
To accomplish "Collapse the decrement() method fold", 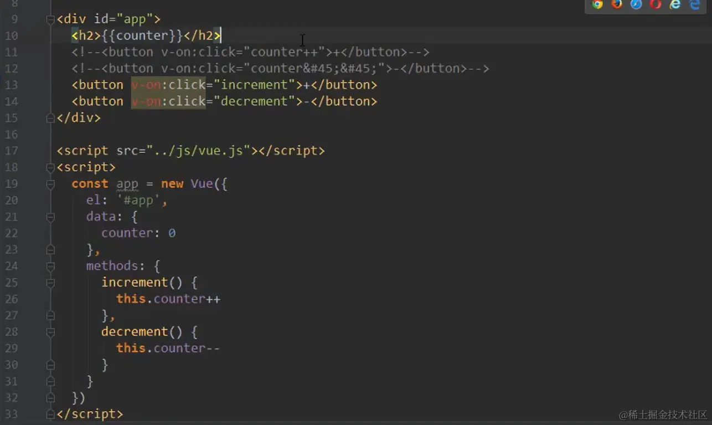I will [50, 332].
